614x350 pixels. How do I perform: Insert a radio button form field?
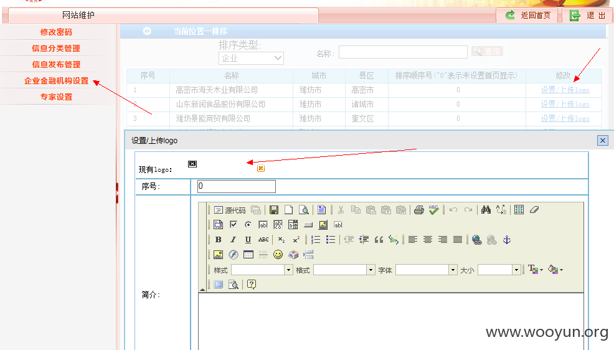click(x=248, y=225)
